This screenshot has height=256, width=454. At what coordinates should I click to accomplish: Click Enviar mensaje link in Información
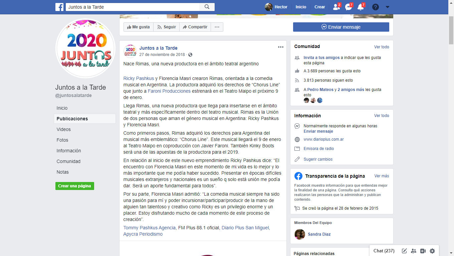point(318,131)
